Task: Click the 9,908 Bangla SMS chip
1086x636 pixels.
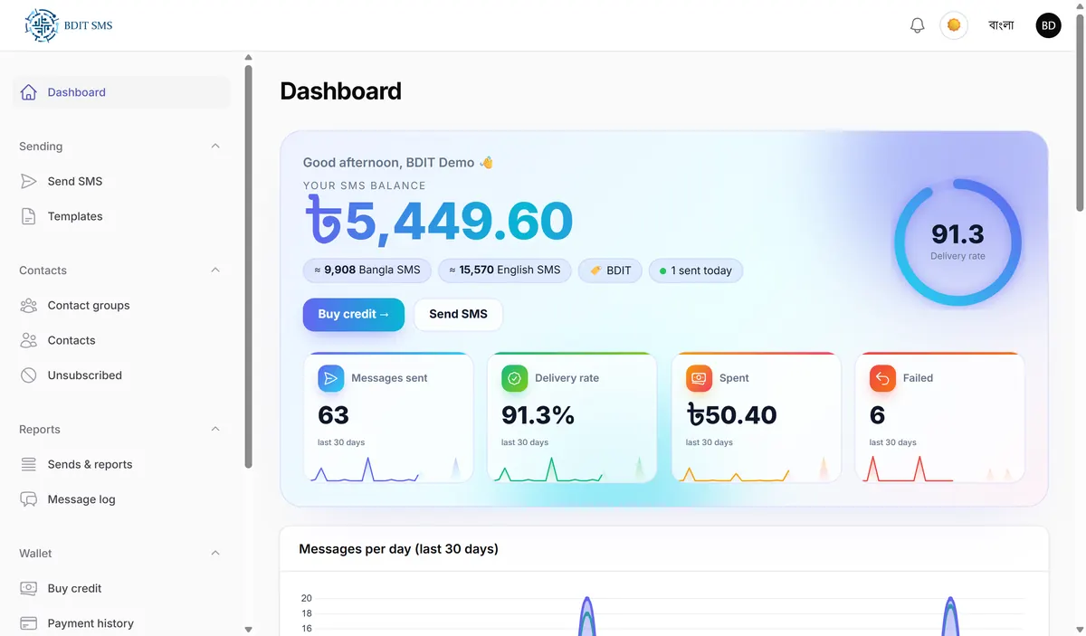Action: click(367, 271)
